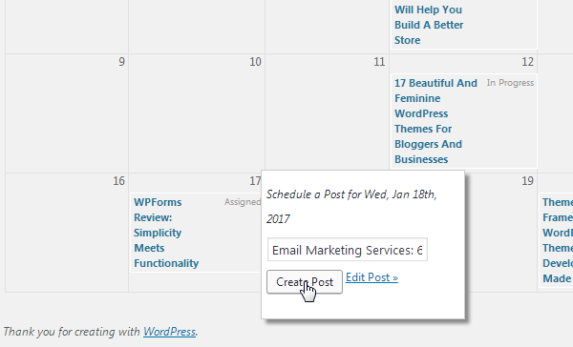This screenshot has width=573, height=347.
Task: Click the Assigned status label on WPForms post
Action: click(243, 202)
